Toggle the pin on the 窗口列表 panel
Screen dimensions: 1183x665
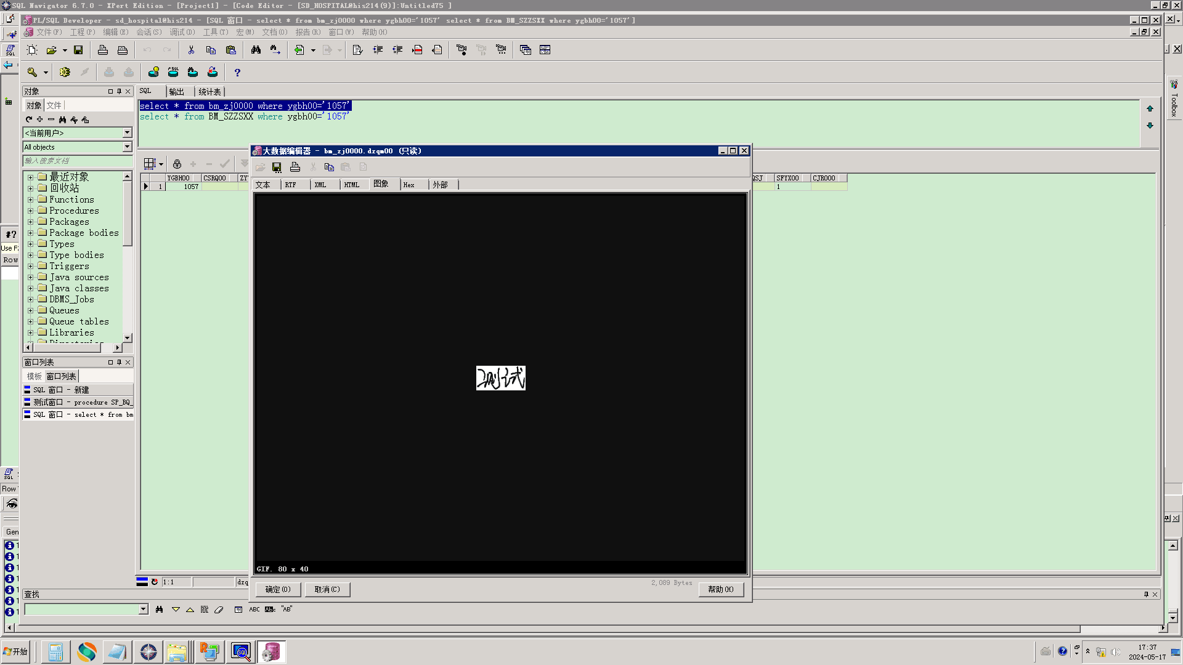[120, 362]
